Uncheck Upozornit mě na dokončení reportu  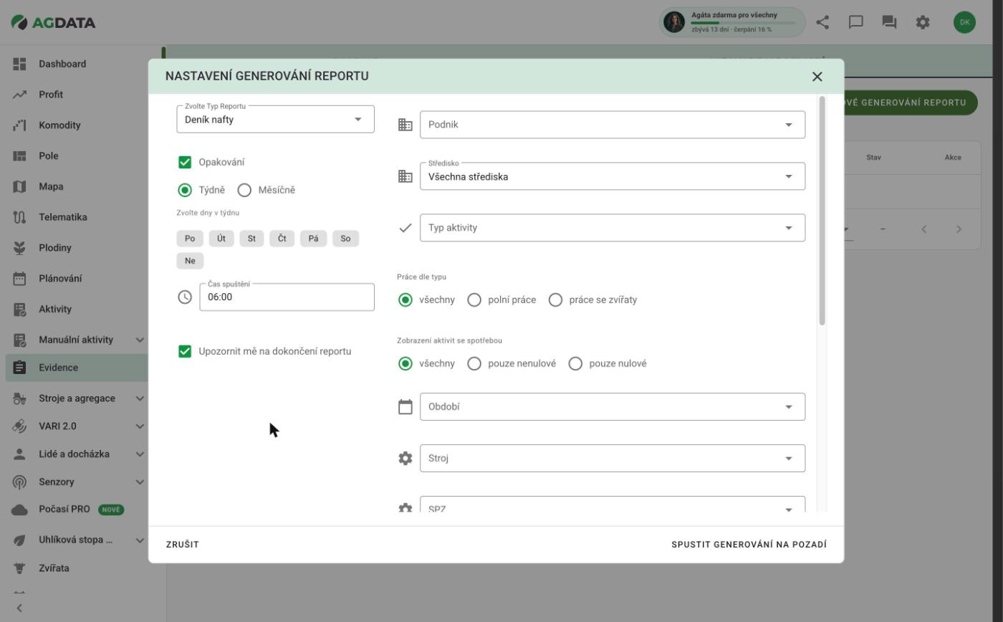(185, 351)
